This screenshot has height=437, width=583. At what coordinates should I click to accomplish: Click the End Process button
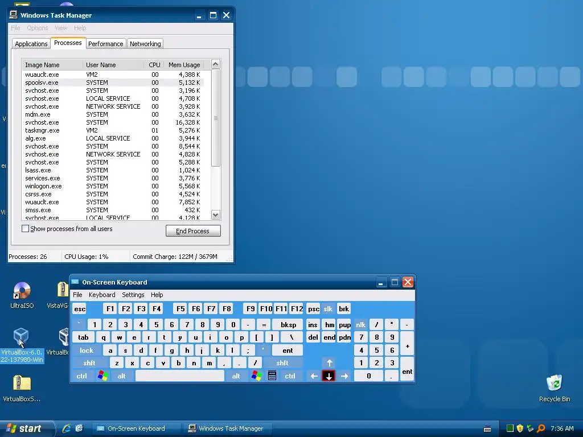pos(193,231)
